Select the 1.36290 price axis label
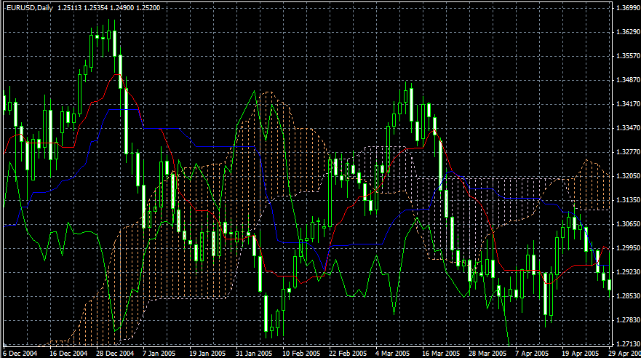 [628, 32]
